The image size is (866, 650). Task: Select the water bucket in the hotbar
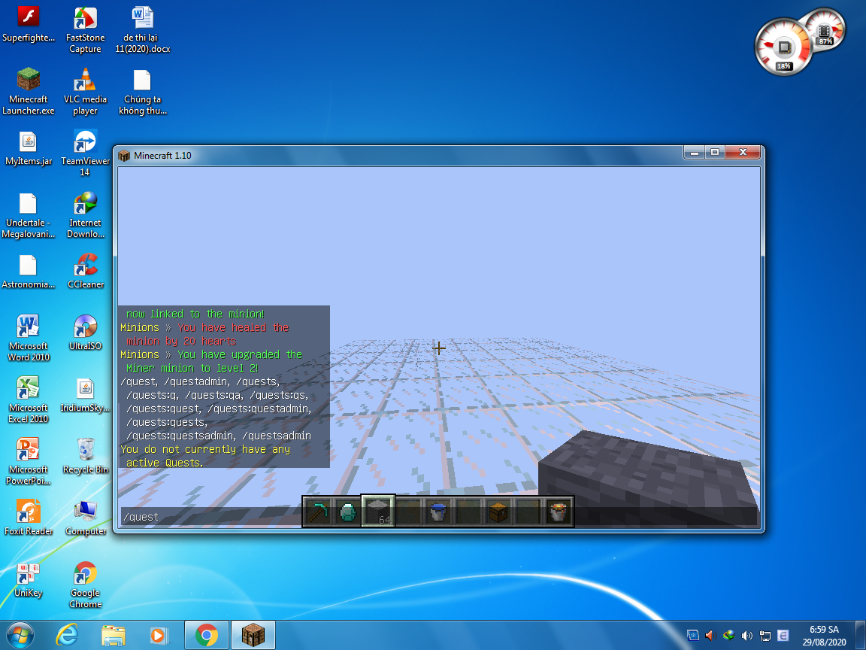438,512
